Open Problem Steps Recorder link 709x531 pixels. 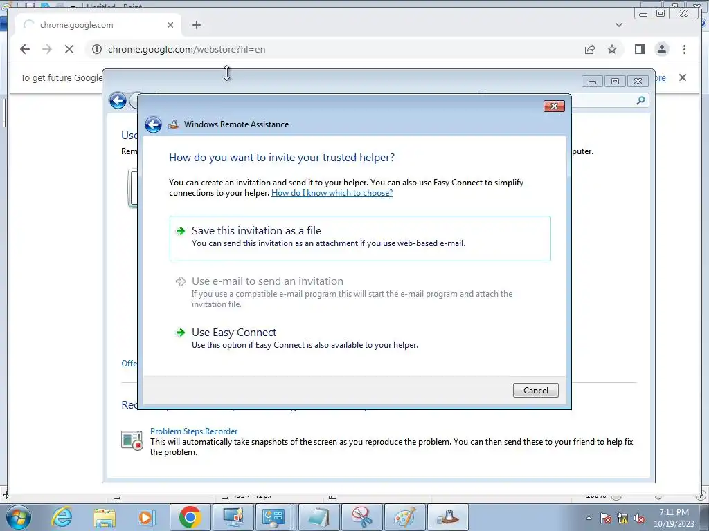click(194, 431)
